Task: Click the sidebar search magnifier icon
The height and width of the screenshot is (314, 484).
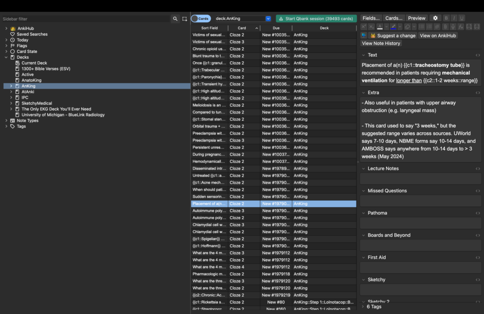Action: pos(175,19)
